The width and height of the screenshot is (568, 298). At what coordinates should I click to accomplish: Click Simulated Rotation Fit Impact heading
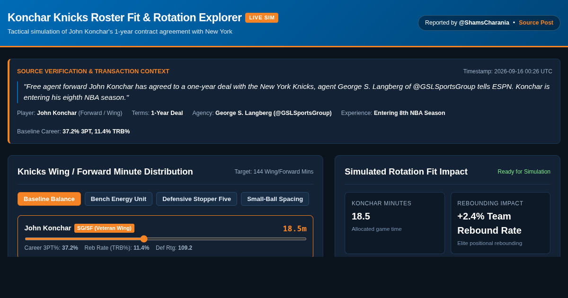coord(406,172)
